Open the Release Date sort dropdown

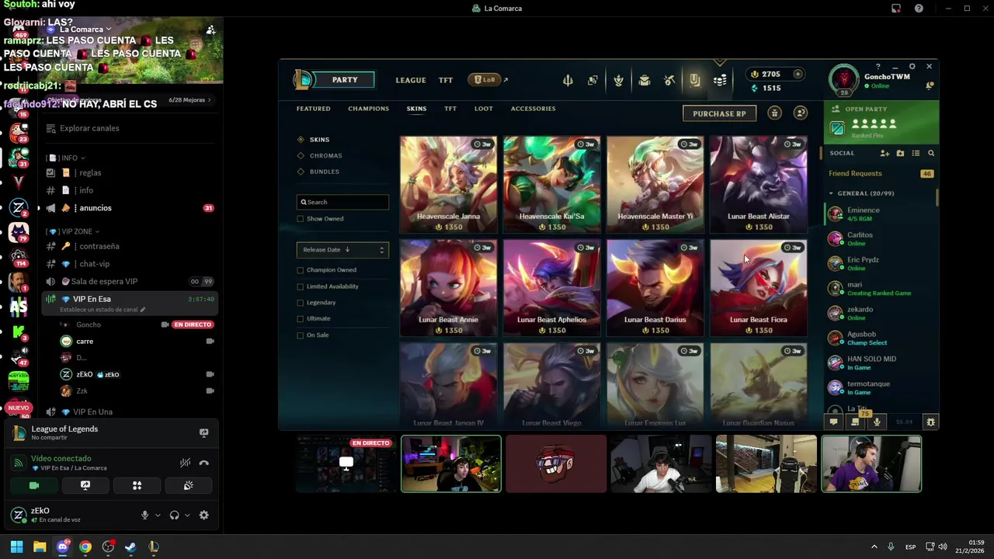pyautogui.click(x=342, y=250)
